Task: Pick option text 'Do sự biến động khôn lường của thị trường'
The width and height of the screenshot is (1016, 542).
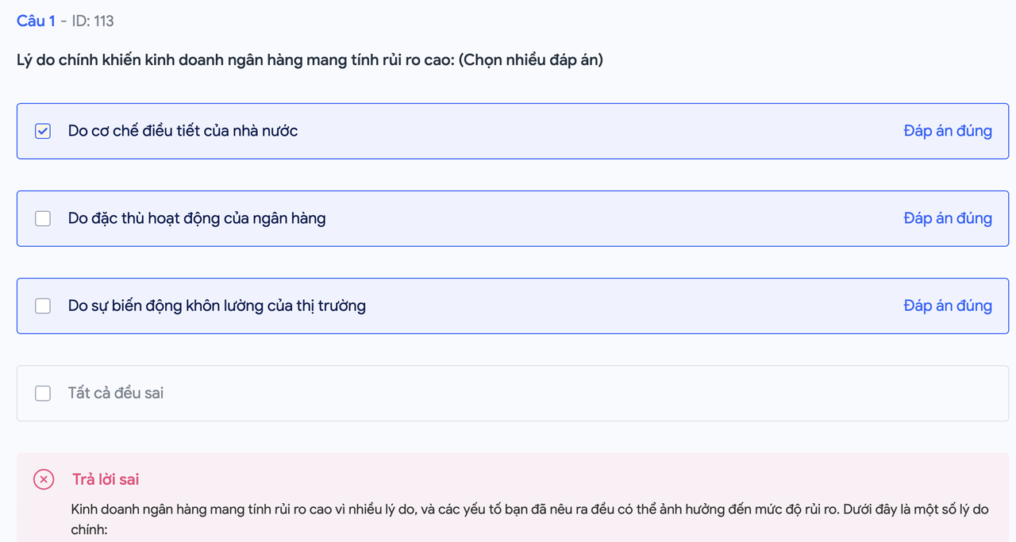Action: (x=217, y=306)
